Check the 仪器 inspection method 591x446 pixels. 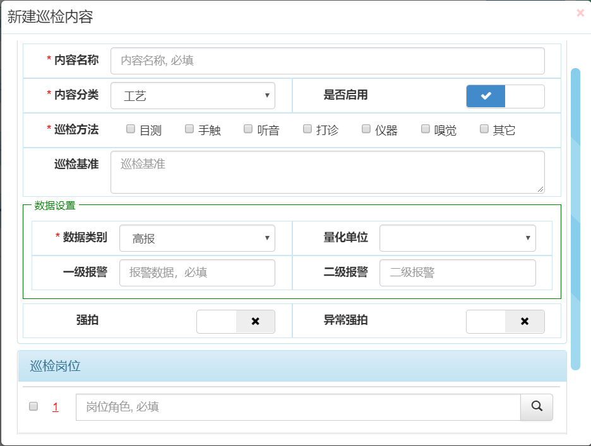click(x=366, y=129)
